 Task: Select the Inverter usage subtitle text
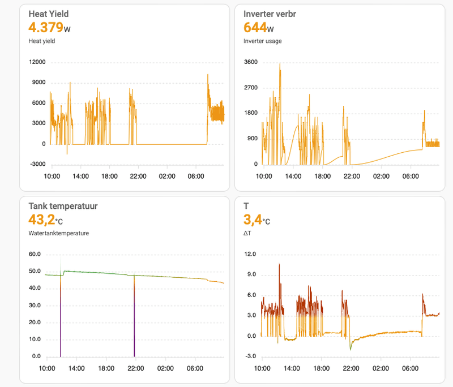(262, 41)
